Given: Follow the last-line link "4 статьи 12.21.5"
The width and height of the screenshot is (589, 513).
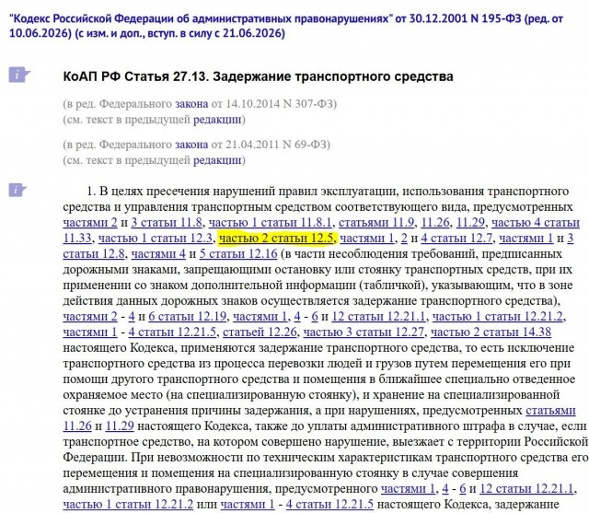Looking at the screenshot, I should [329, 504].
